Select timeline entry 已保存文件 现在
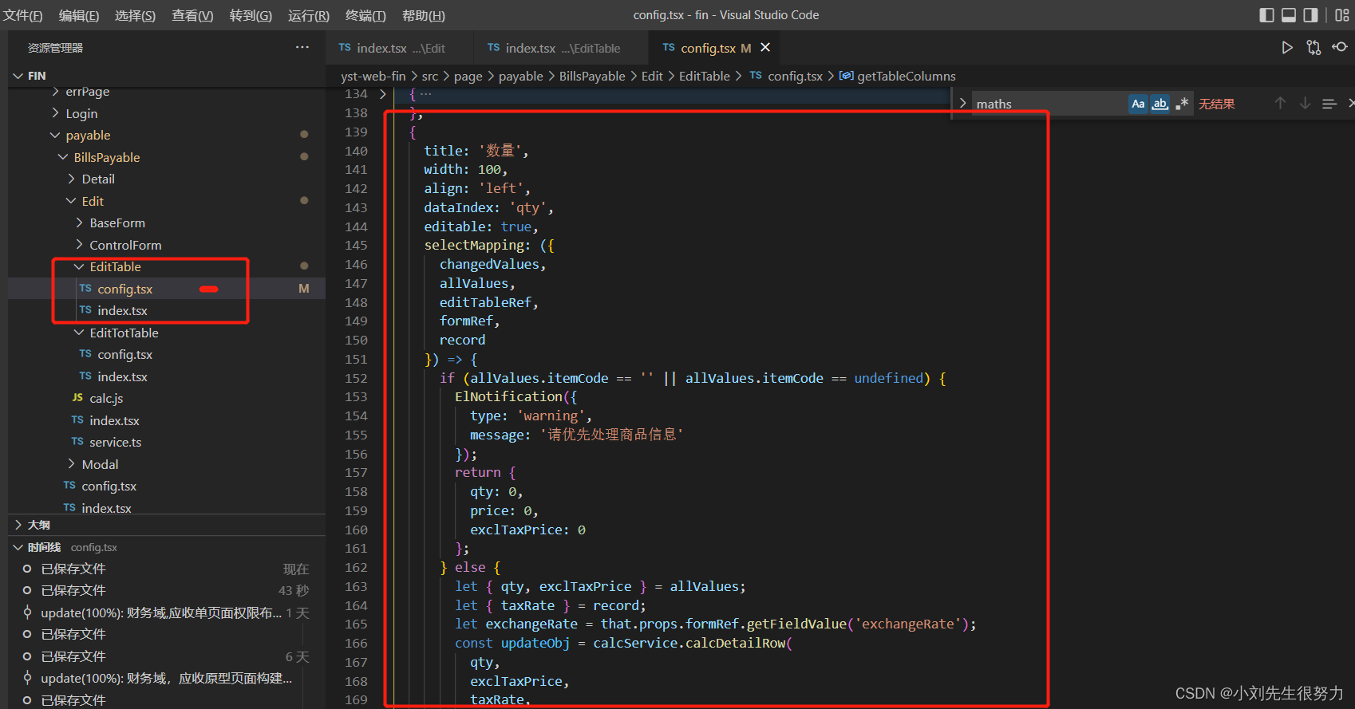The height and width of the screenshot is (709, 1355). [166, 569]
